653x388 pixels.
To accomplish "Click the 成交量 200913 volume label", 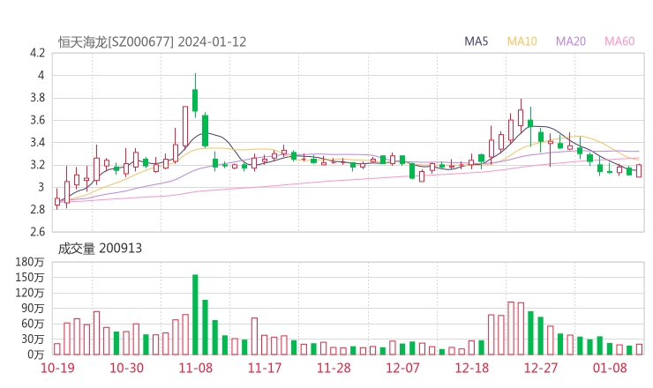I will (100, 249).
